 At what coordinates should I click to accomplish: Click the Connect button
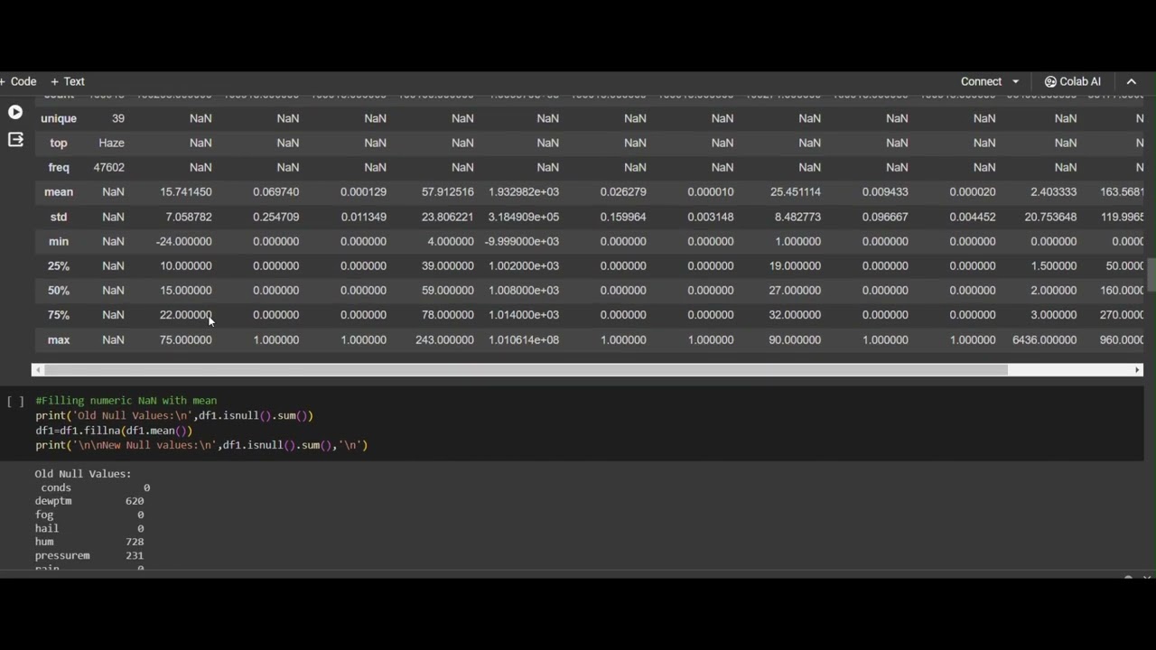pos(981,81)
